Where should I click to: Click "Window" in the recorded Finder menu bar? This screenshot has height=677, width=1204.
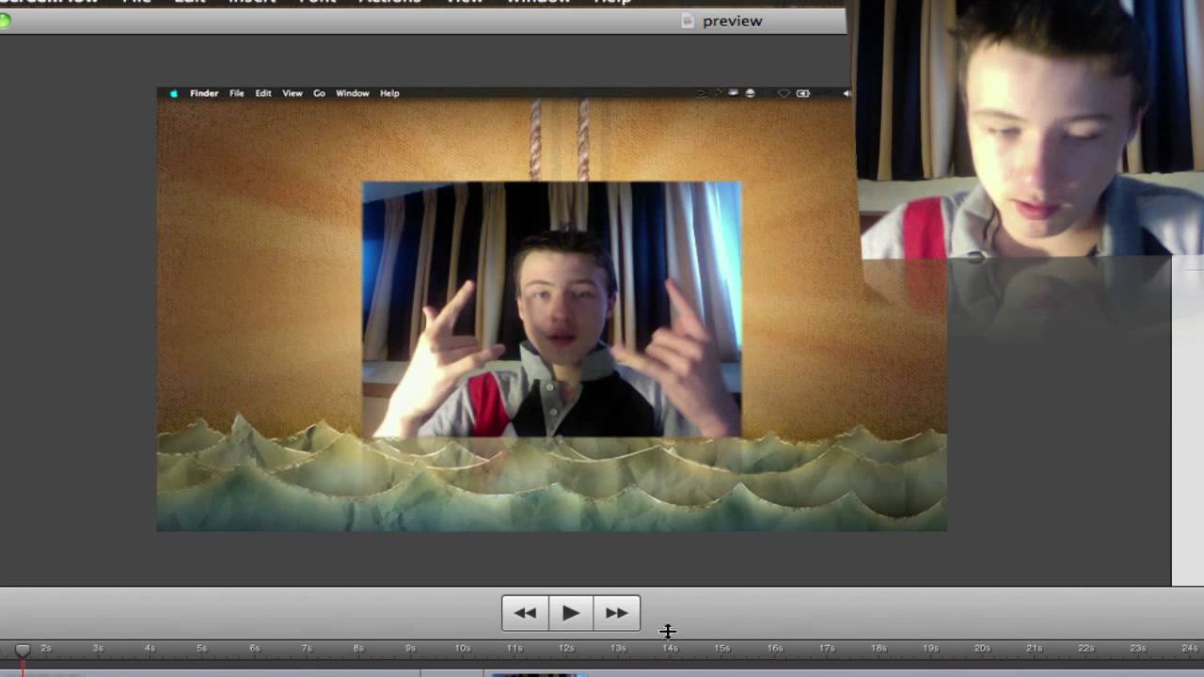click(353, 93)
